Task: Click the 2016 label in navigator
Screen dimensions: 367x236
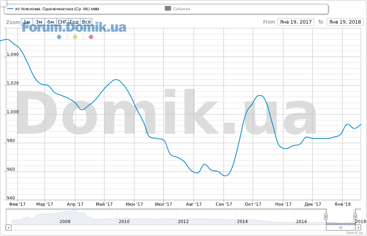Action: (x=302, y=221)
